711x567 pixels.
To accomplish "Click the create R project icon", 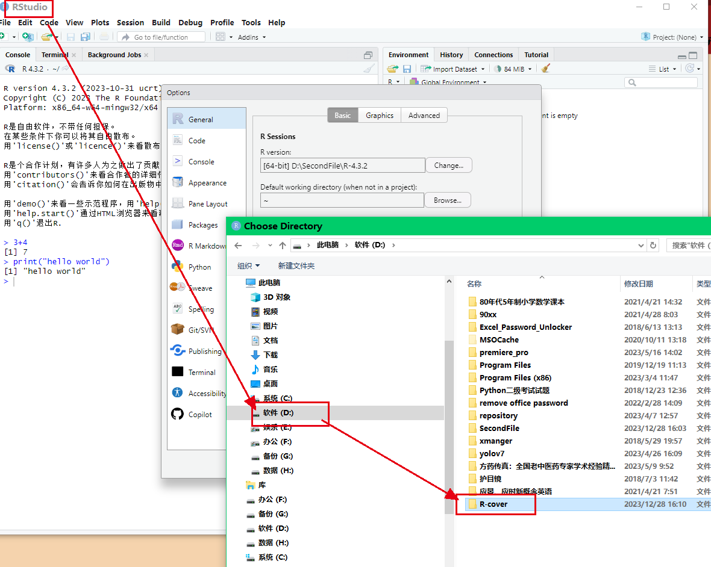I will pos(28,37).
